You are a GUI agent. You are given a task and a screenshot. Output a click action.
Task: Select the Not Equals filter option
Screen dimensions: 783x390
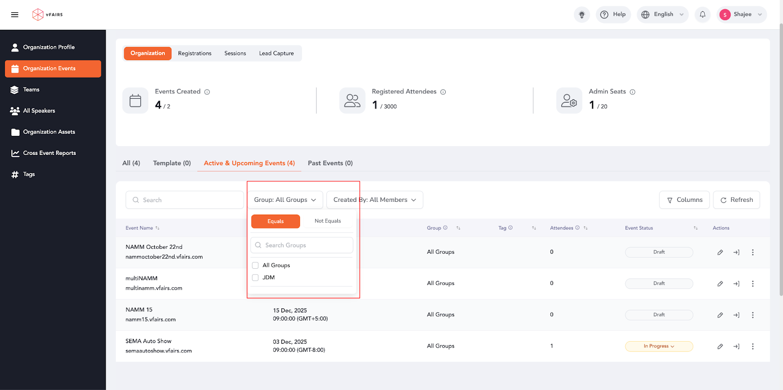pyautogui.click(x=327, y=221)
